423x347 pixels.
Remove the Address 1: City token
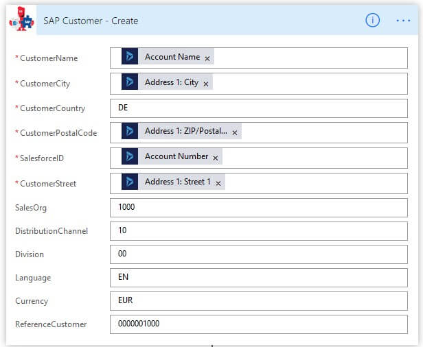205,84
